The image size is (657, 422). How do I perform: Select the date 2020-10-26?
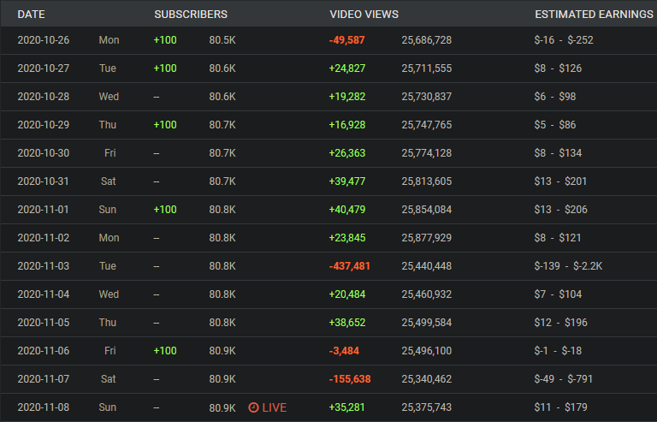click(x=43, y=40)
